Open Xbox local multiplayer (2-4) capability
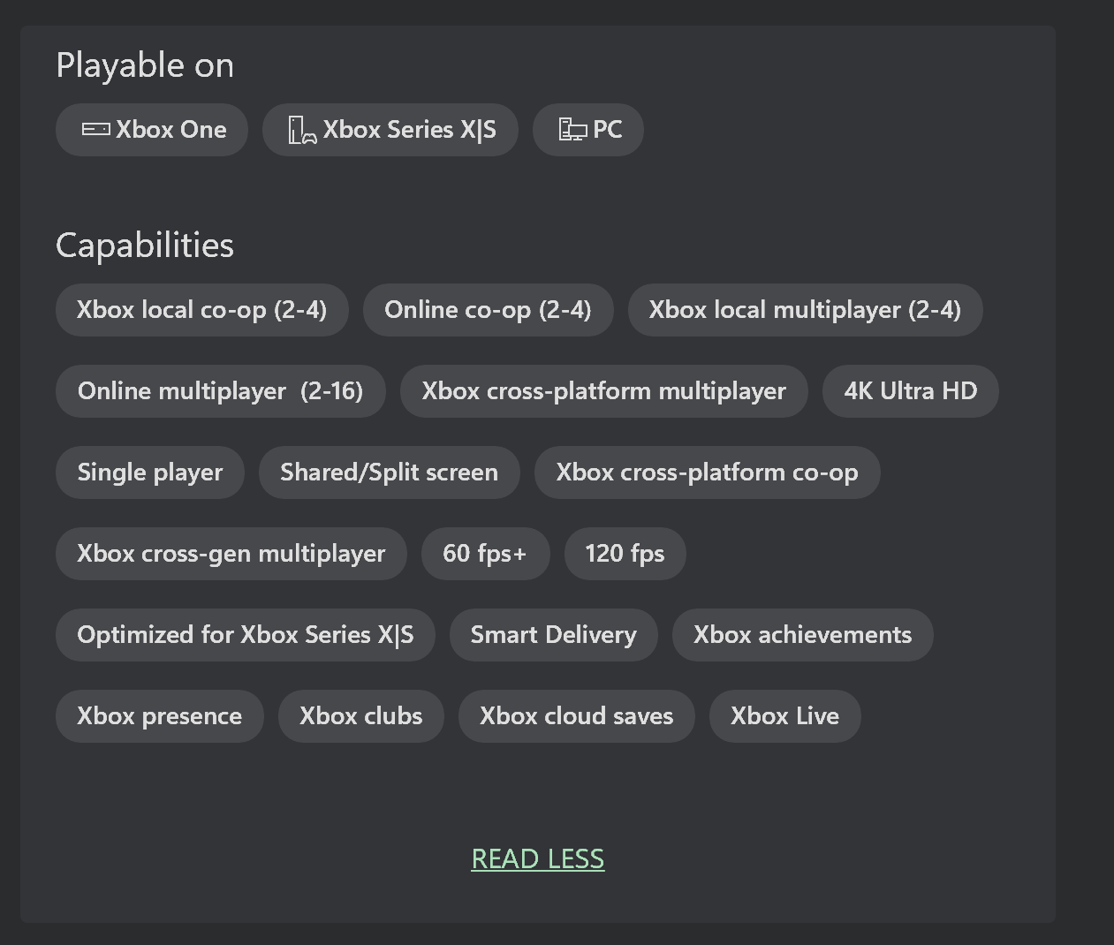 click(805, 310)
